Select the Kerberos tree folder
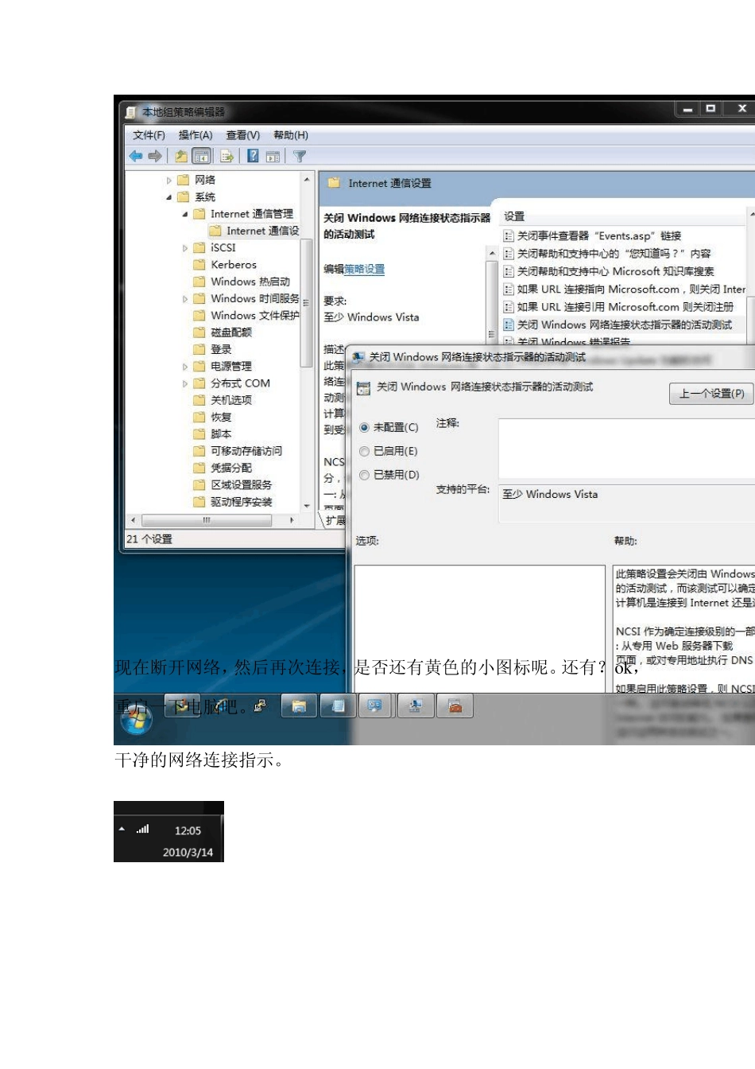755x1069 pixels. [x=233, y=265]
